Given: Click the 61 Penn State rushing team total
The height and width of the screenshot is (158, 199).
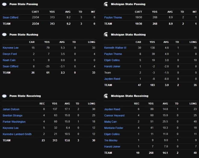Looking at the screenshot, I should coord(48,73).
